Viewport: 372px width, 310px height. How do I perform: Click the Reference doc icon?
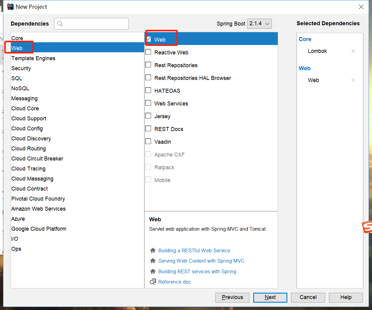coord(153,282)
